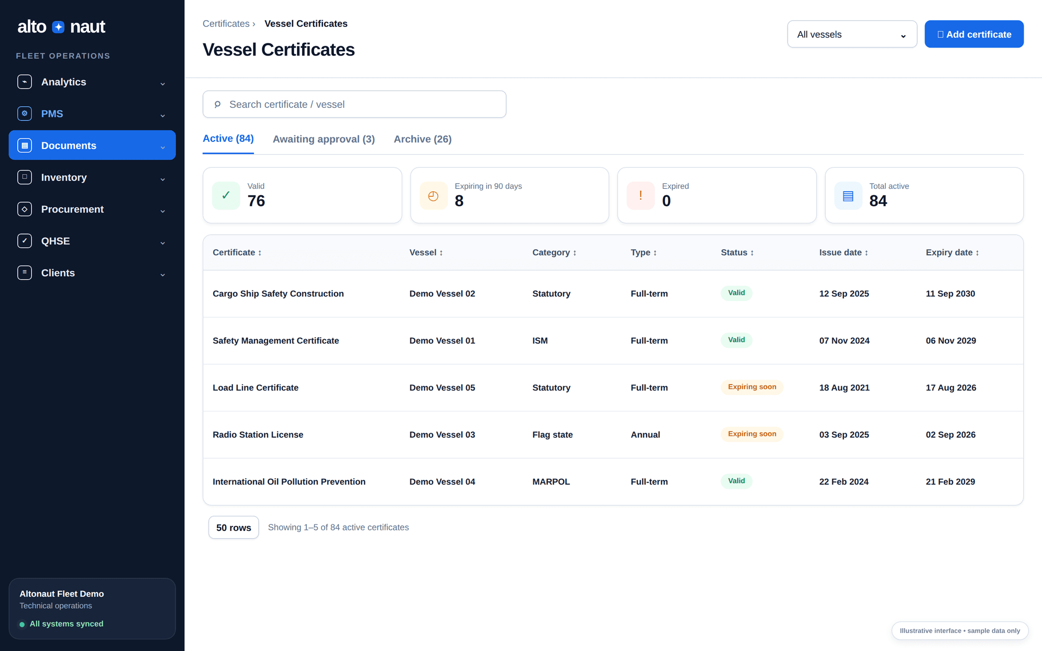Sort table by Expiry date column
The width and height of the screenshot is (1042, 651).
click(x=952, y=252)
